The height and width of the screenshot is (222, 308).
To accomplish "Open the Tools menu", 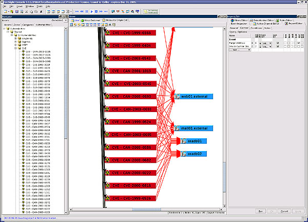I will [x=39, y=6].
